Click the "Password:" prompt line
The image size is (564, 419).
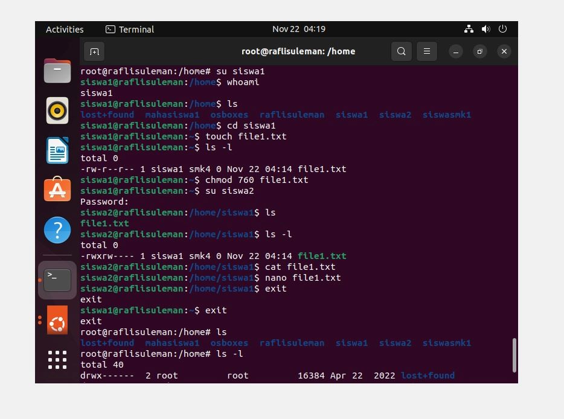click(x=104, y=202)
